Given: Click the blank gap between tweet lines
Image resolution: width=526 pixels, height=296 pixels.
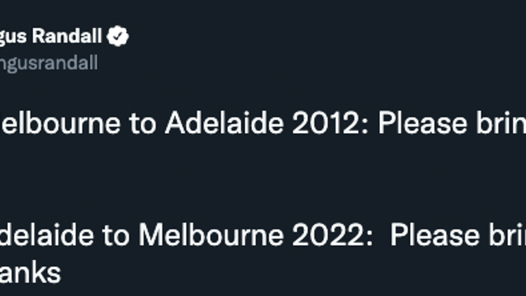Looking at the screenshot, I should 263,180.
